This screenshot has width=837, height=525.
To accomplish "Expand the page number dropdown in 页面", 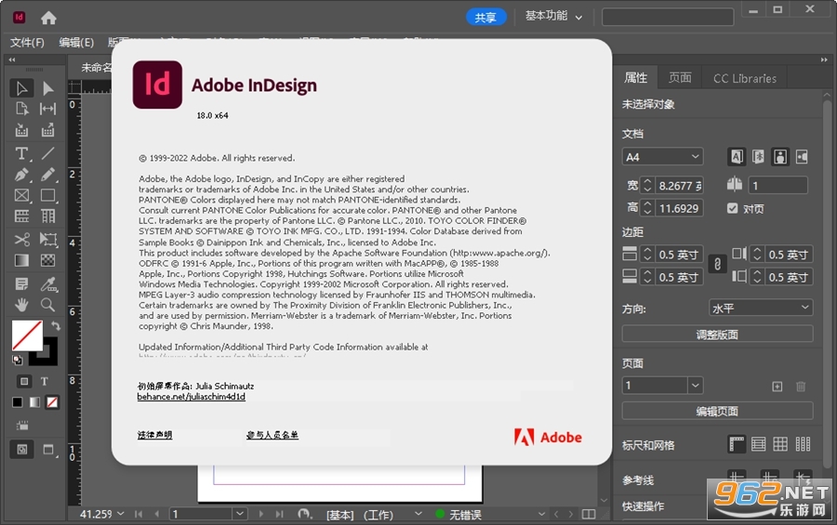I will click(x=695, y=386).
